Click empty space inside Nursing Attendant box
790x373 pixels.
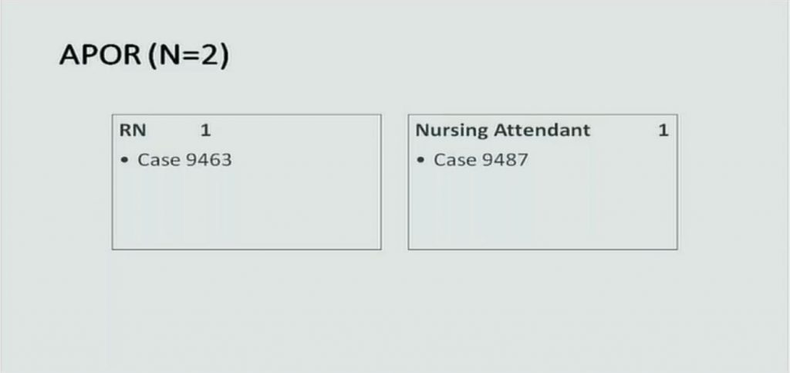point(542,212)
